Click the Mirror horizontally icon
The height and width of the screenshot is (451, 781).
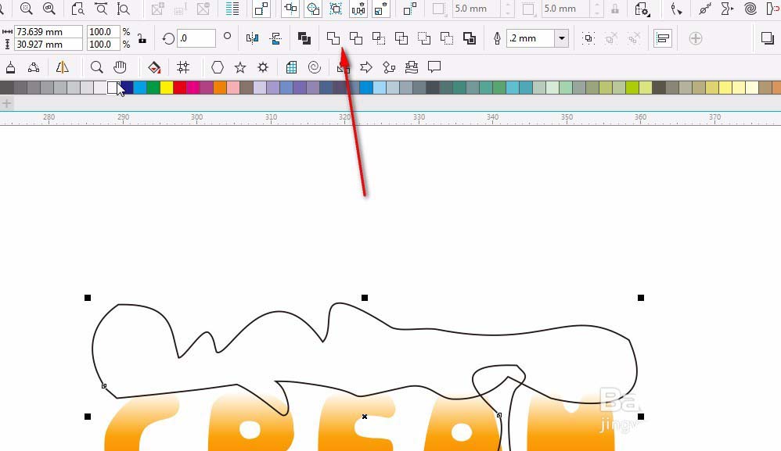(x=252, y=38)
